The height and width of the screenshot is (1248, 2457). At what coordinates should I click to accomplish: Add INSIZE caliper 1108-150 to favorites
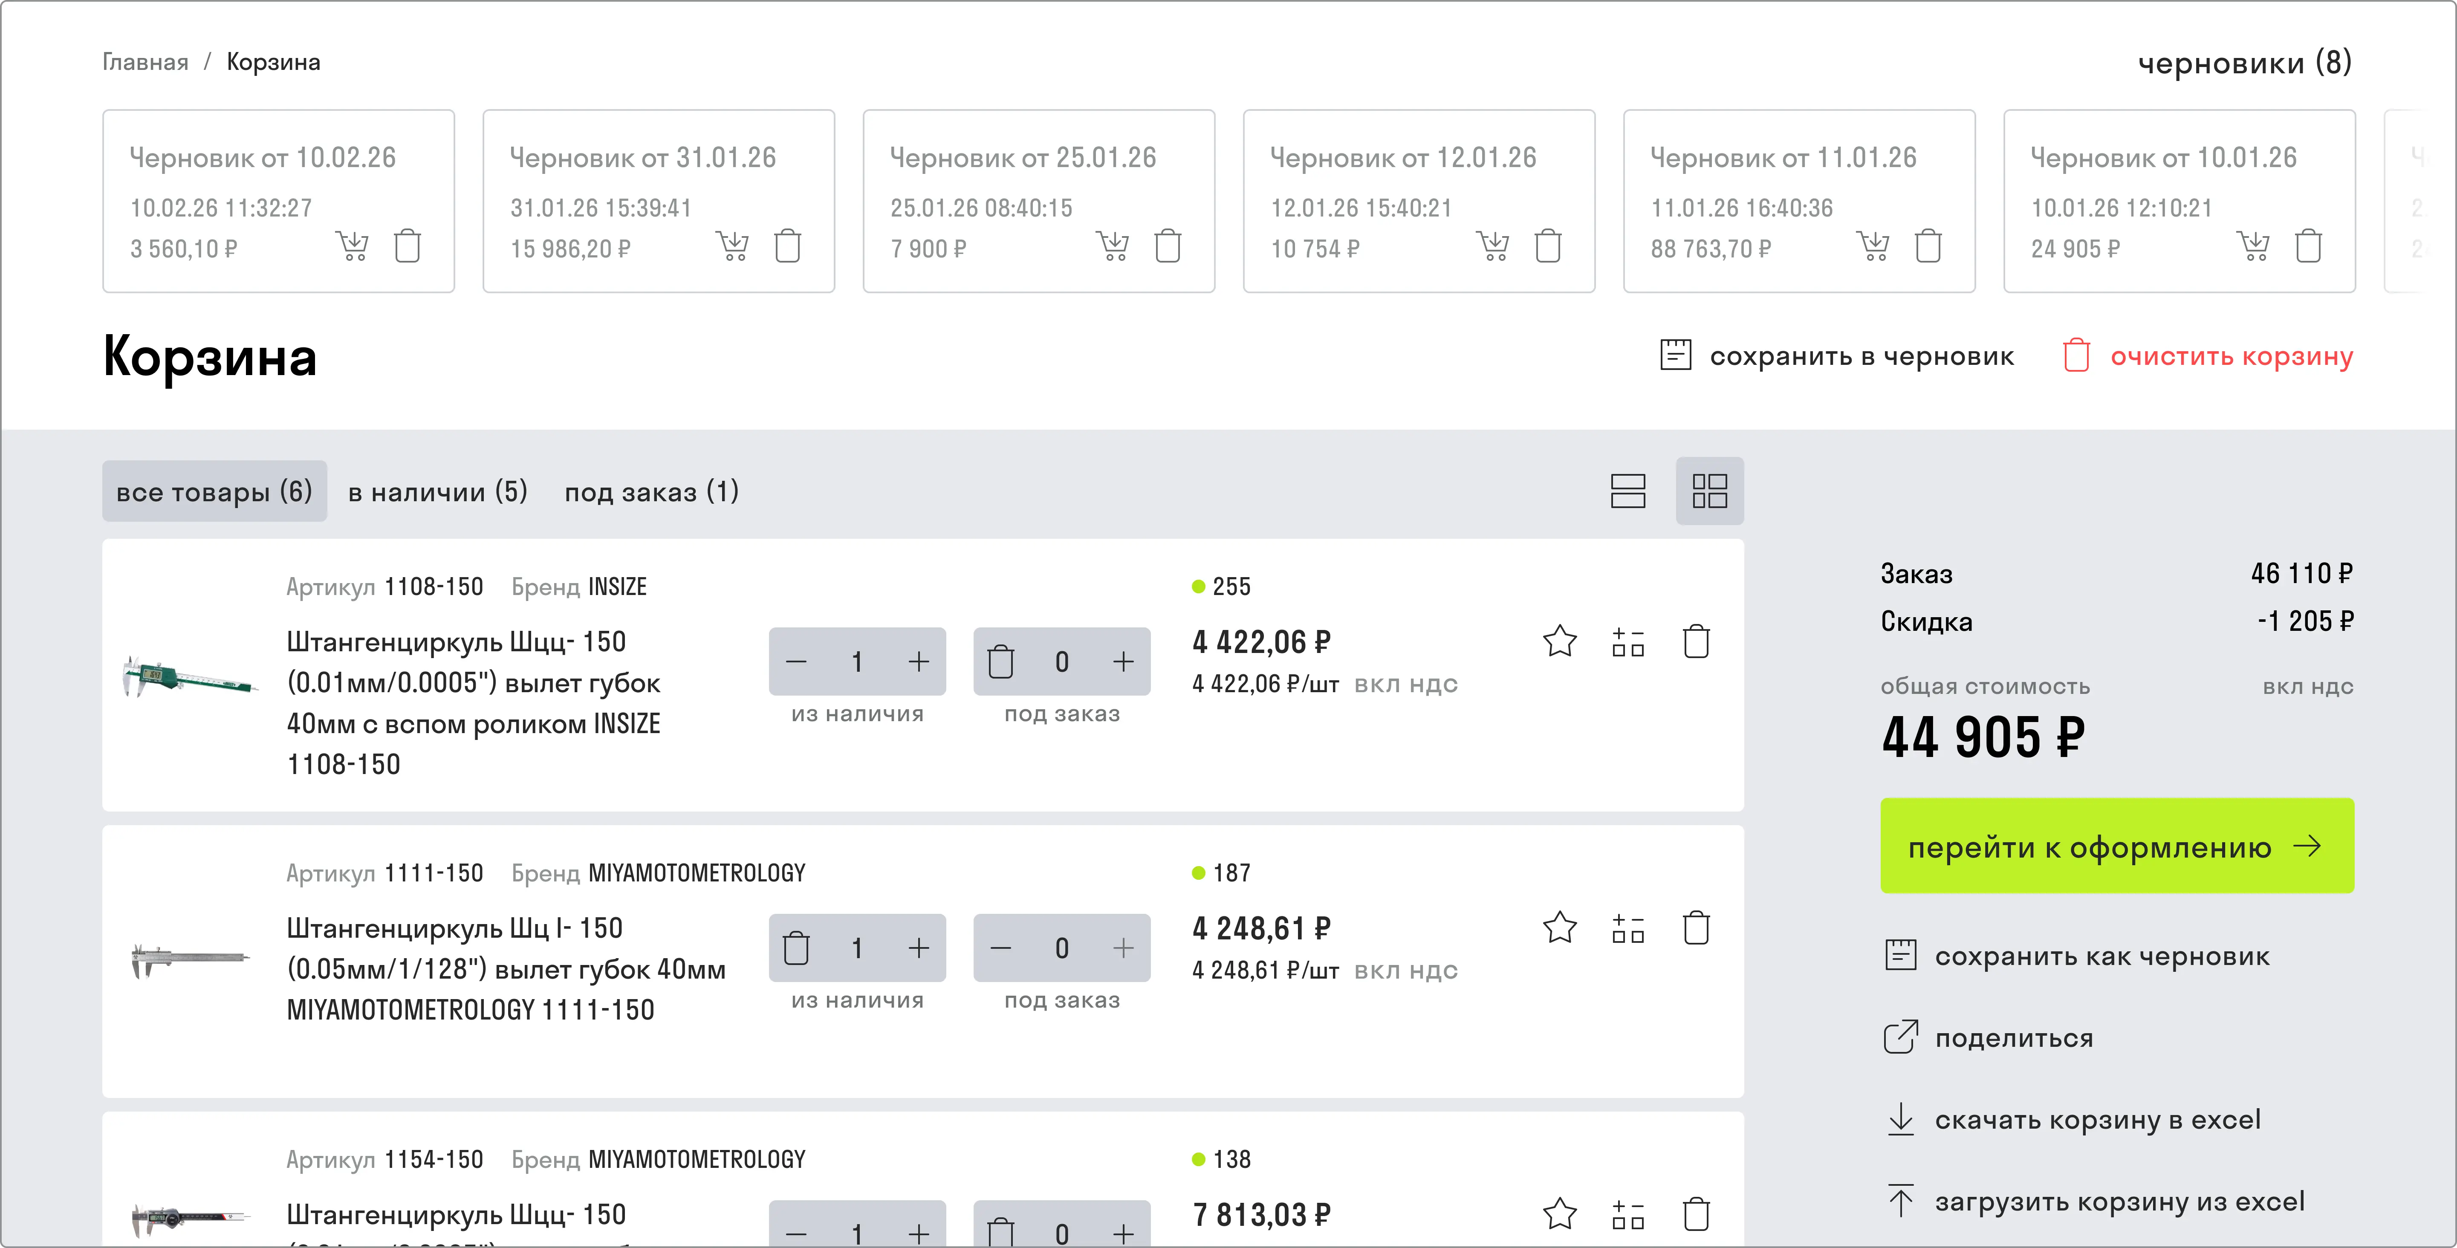pyautogui.click(x=1559, y=641)
